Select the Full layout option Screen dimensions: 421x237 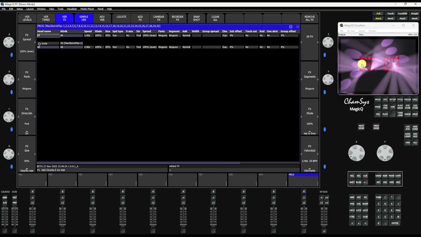[378, 13]
